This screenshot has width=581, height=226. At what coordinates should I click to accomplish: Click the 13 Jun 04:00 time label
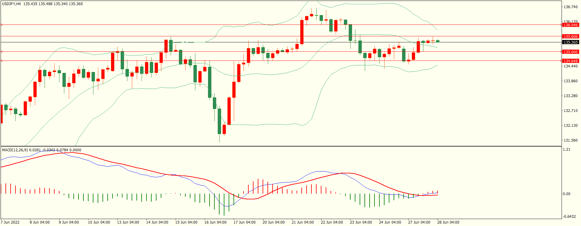click(128, 222)
